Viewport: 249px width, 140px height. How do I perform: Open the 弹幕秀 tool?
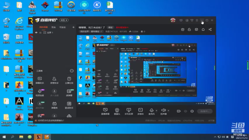54,105
